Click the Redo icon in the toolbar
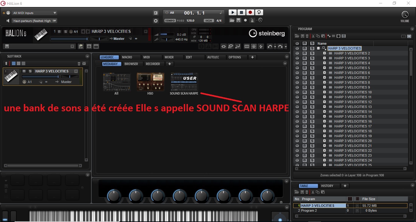Screen dimensions: 416x222 [x=280, y=46]
